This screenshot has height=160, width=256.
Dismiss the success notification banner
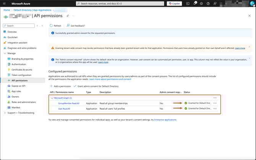(x=250, y=33)
